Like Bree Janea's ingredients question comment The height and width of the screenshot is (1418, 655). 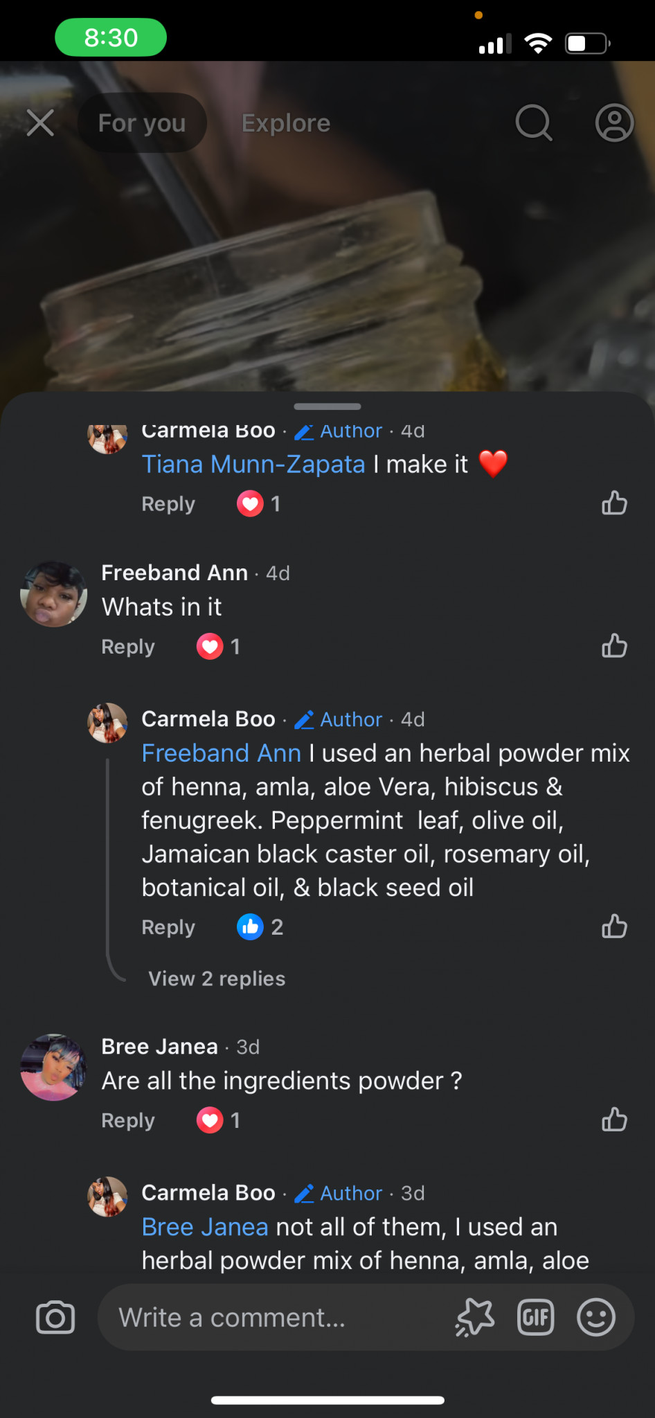(614, 1120)
